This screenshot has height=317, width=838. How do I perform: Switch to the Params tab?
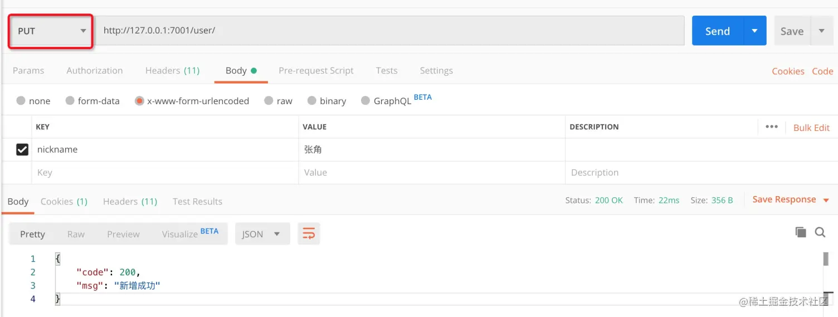(28, 70)
